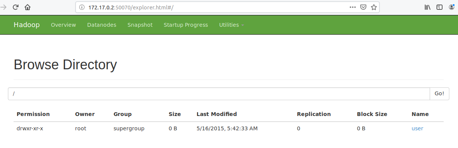This screenshot has height=148, width=458.
Task: Expand the Utilities dropdown menu
Action: pyautogui.click(x=231, y=25)
